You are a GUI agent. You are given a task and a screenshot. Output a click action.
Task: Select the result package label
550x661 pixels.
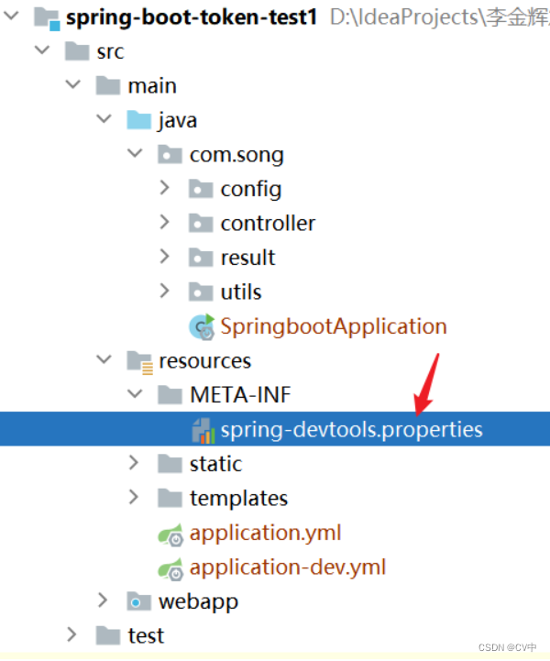247,258
